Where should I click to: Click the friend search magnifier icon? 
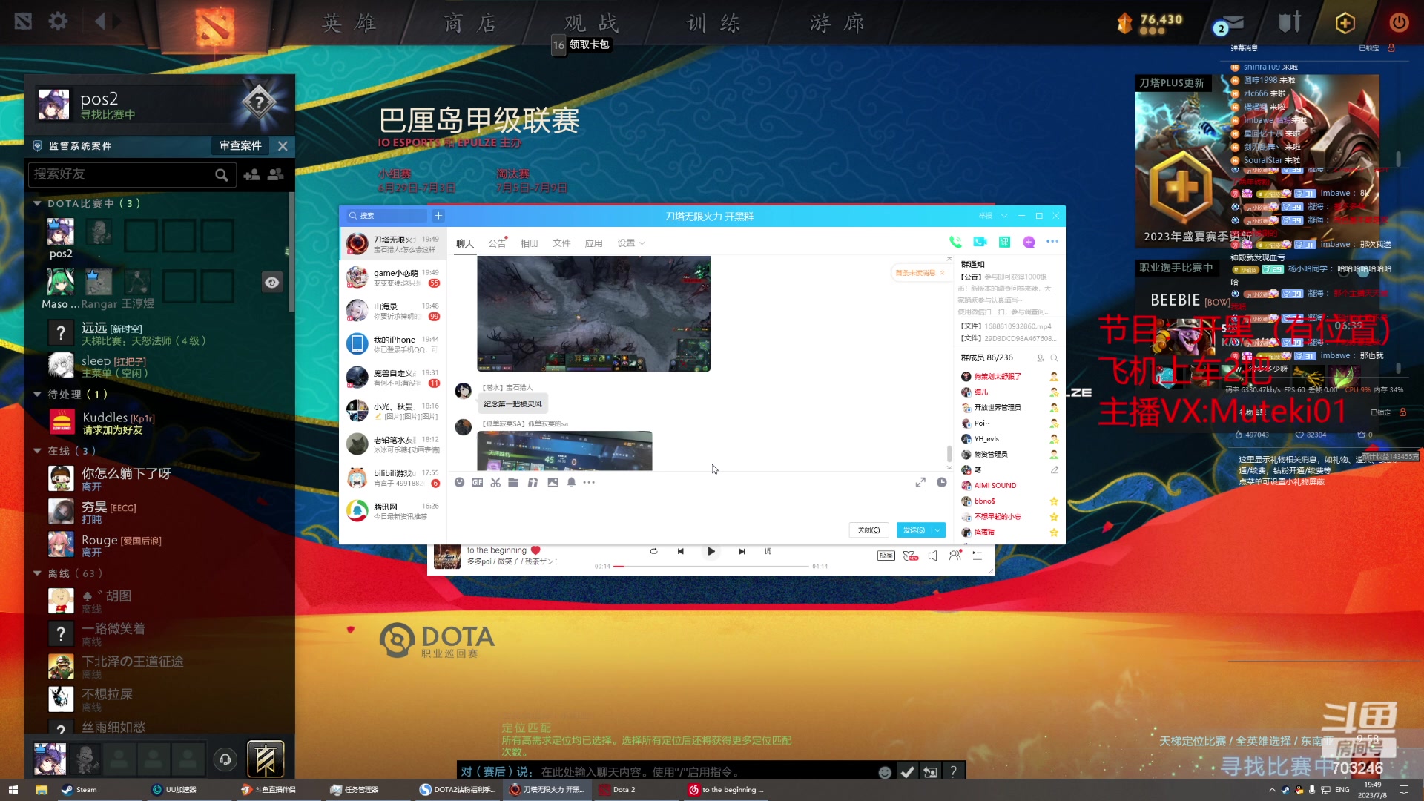(x=221, y=175)
